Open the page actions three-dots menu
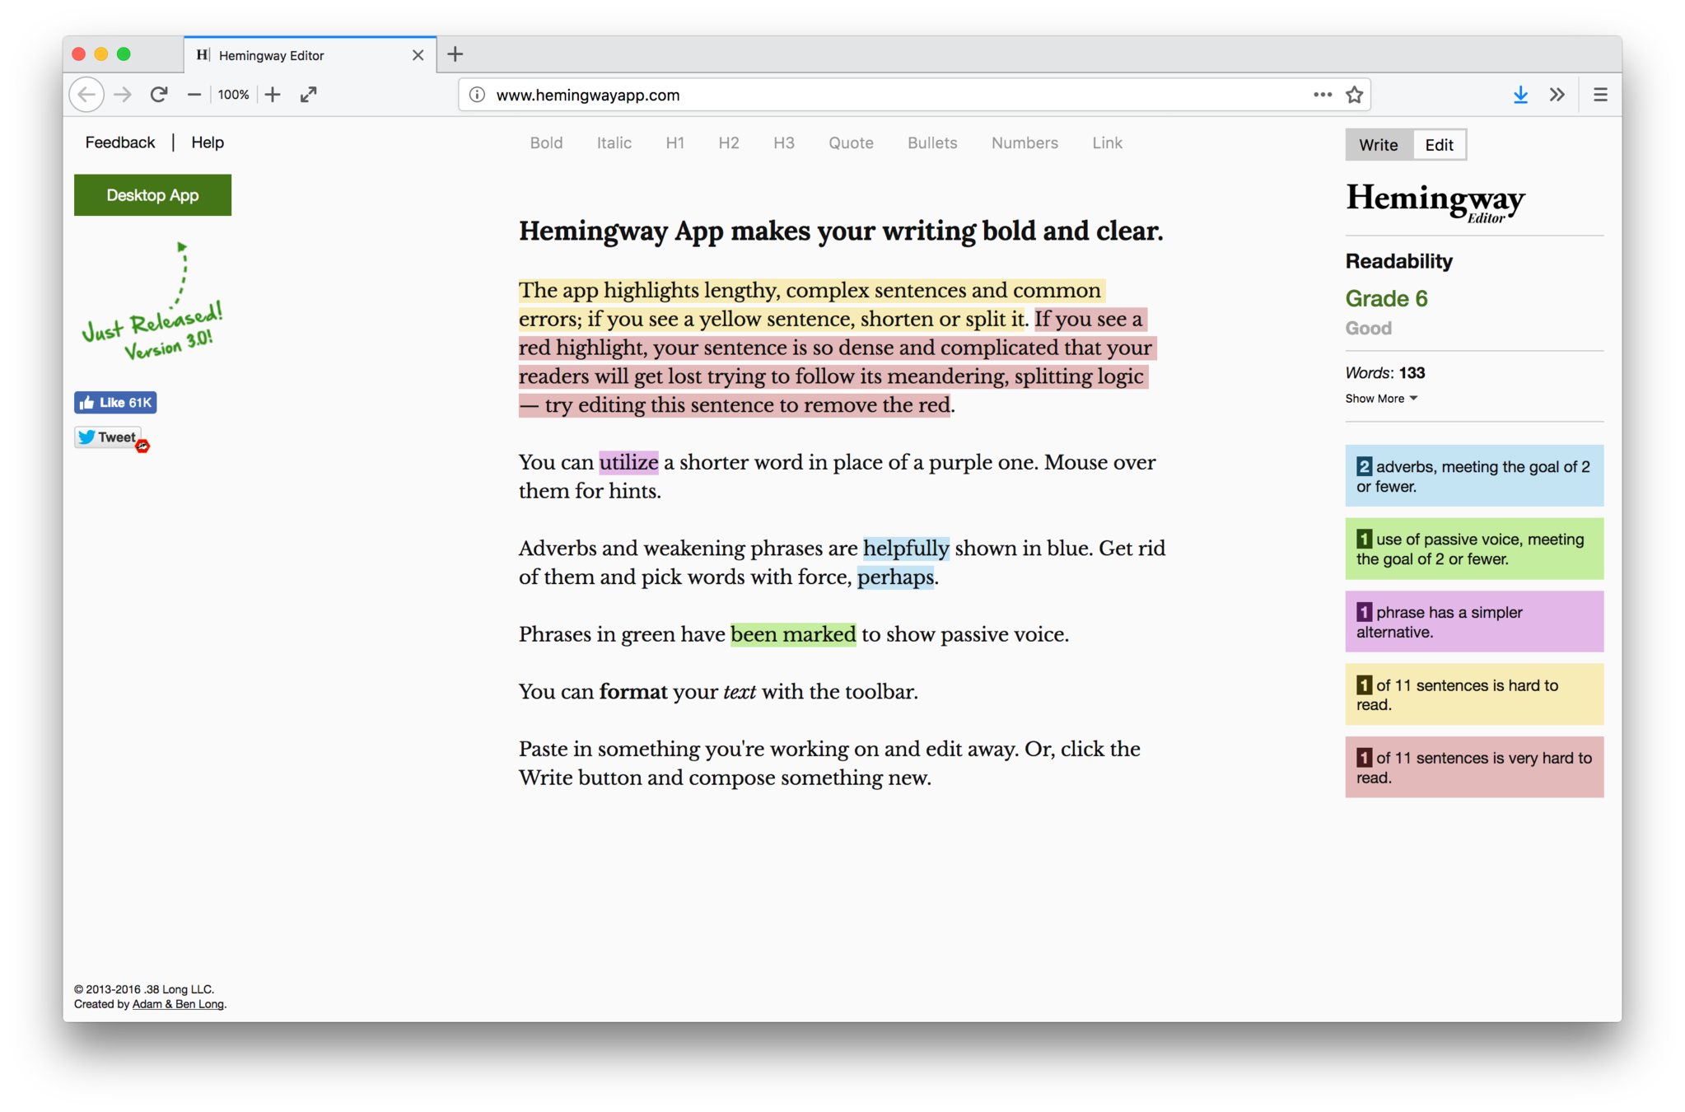This screenshot has height=1112, width=1685. (1322, 95)
